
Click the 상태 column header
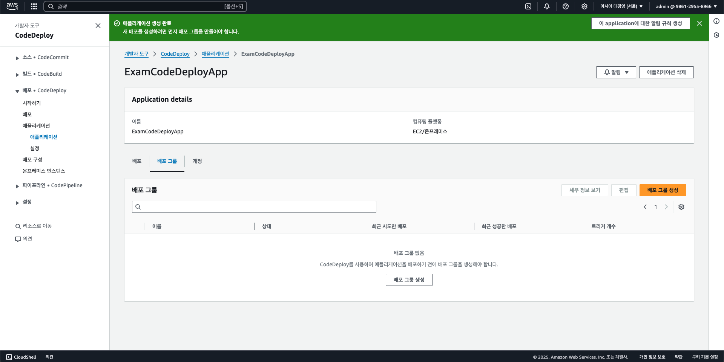(267, 226)
